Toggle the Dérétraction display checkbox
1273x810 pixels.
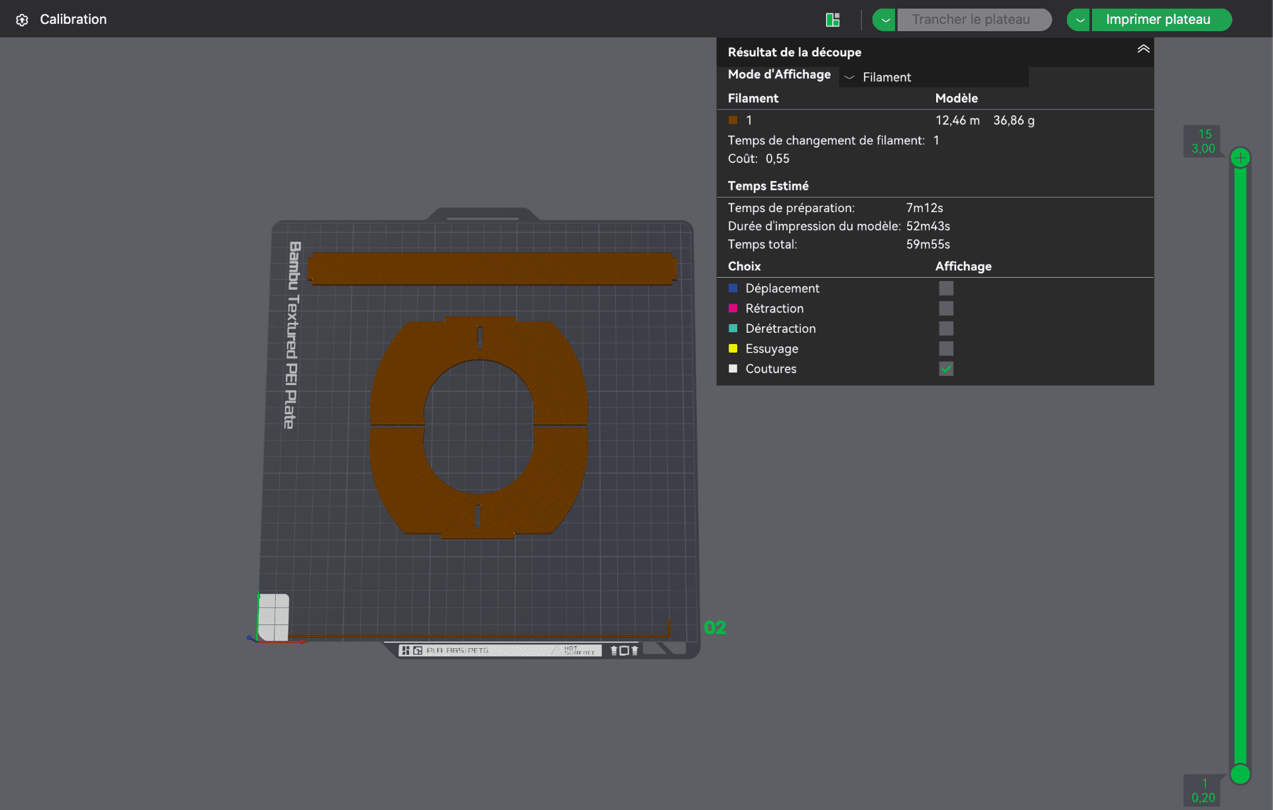coord(946,329)
